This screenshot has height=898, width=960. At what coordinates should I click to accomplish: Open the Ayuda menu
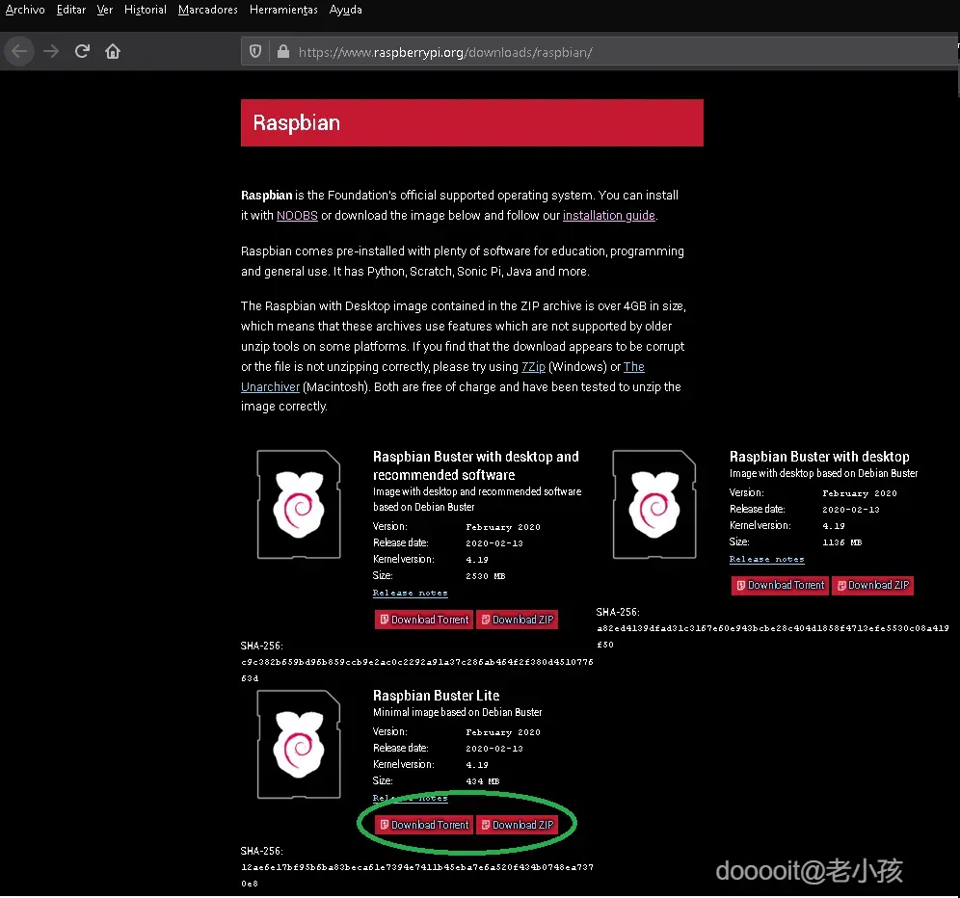coord(346,10)
